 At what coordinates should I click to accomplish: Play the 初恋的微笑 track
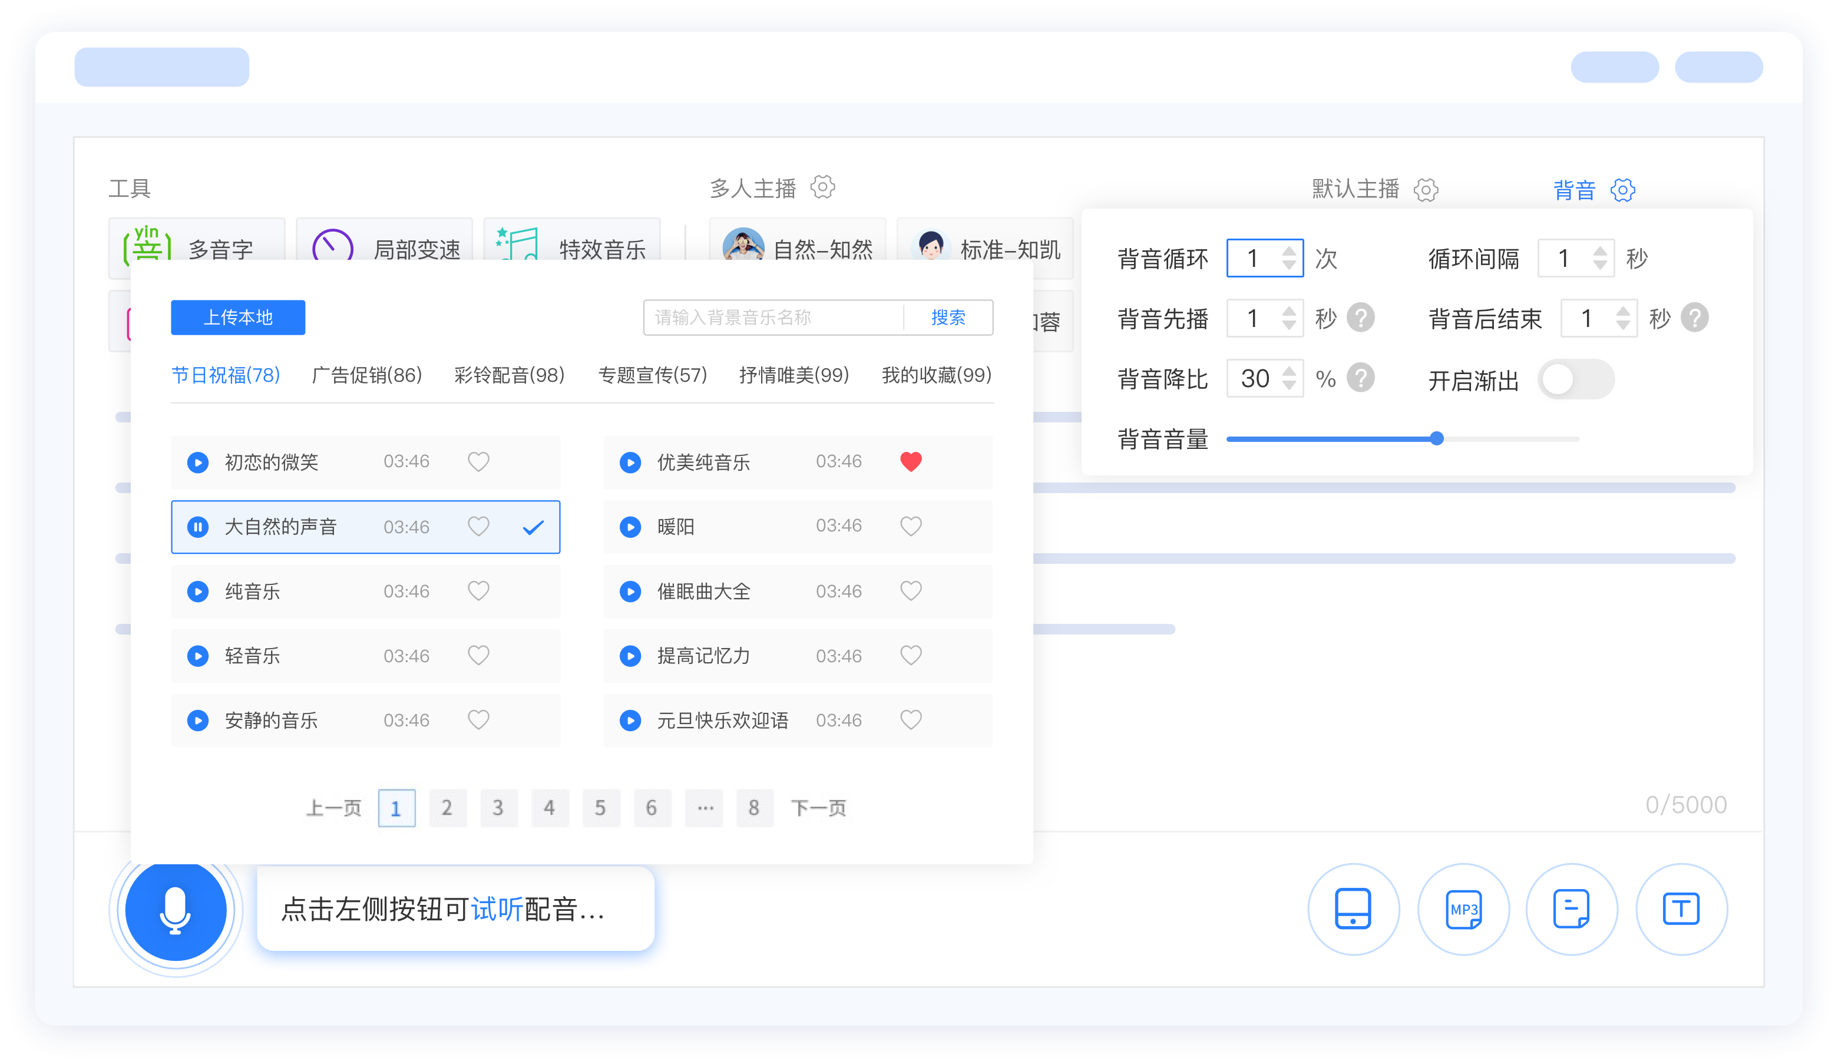pyautogui.click(x=198, y=462)
